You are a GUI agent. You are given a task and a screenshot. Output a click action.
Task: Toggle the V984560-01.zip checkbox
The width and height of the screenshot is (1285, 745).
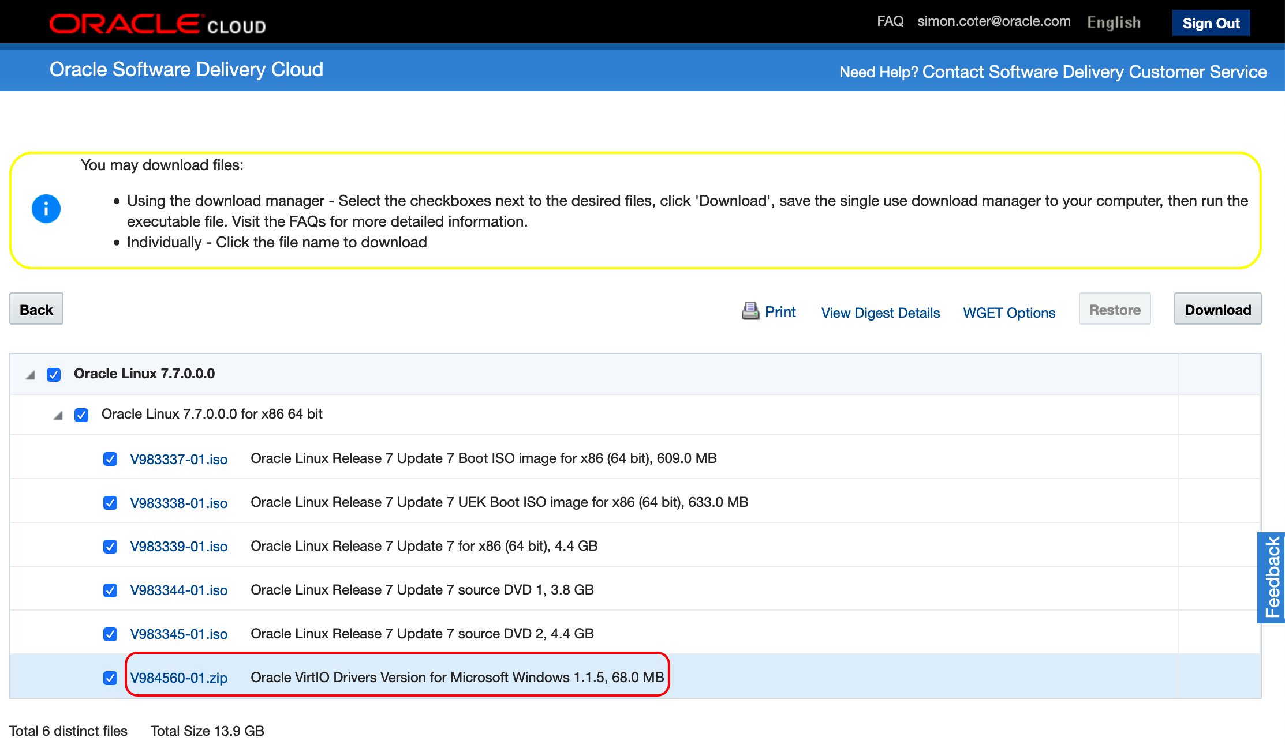(x=110, y=678)
